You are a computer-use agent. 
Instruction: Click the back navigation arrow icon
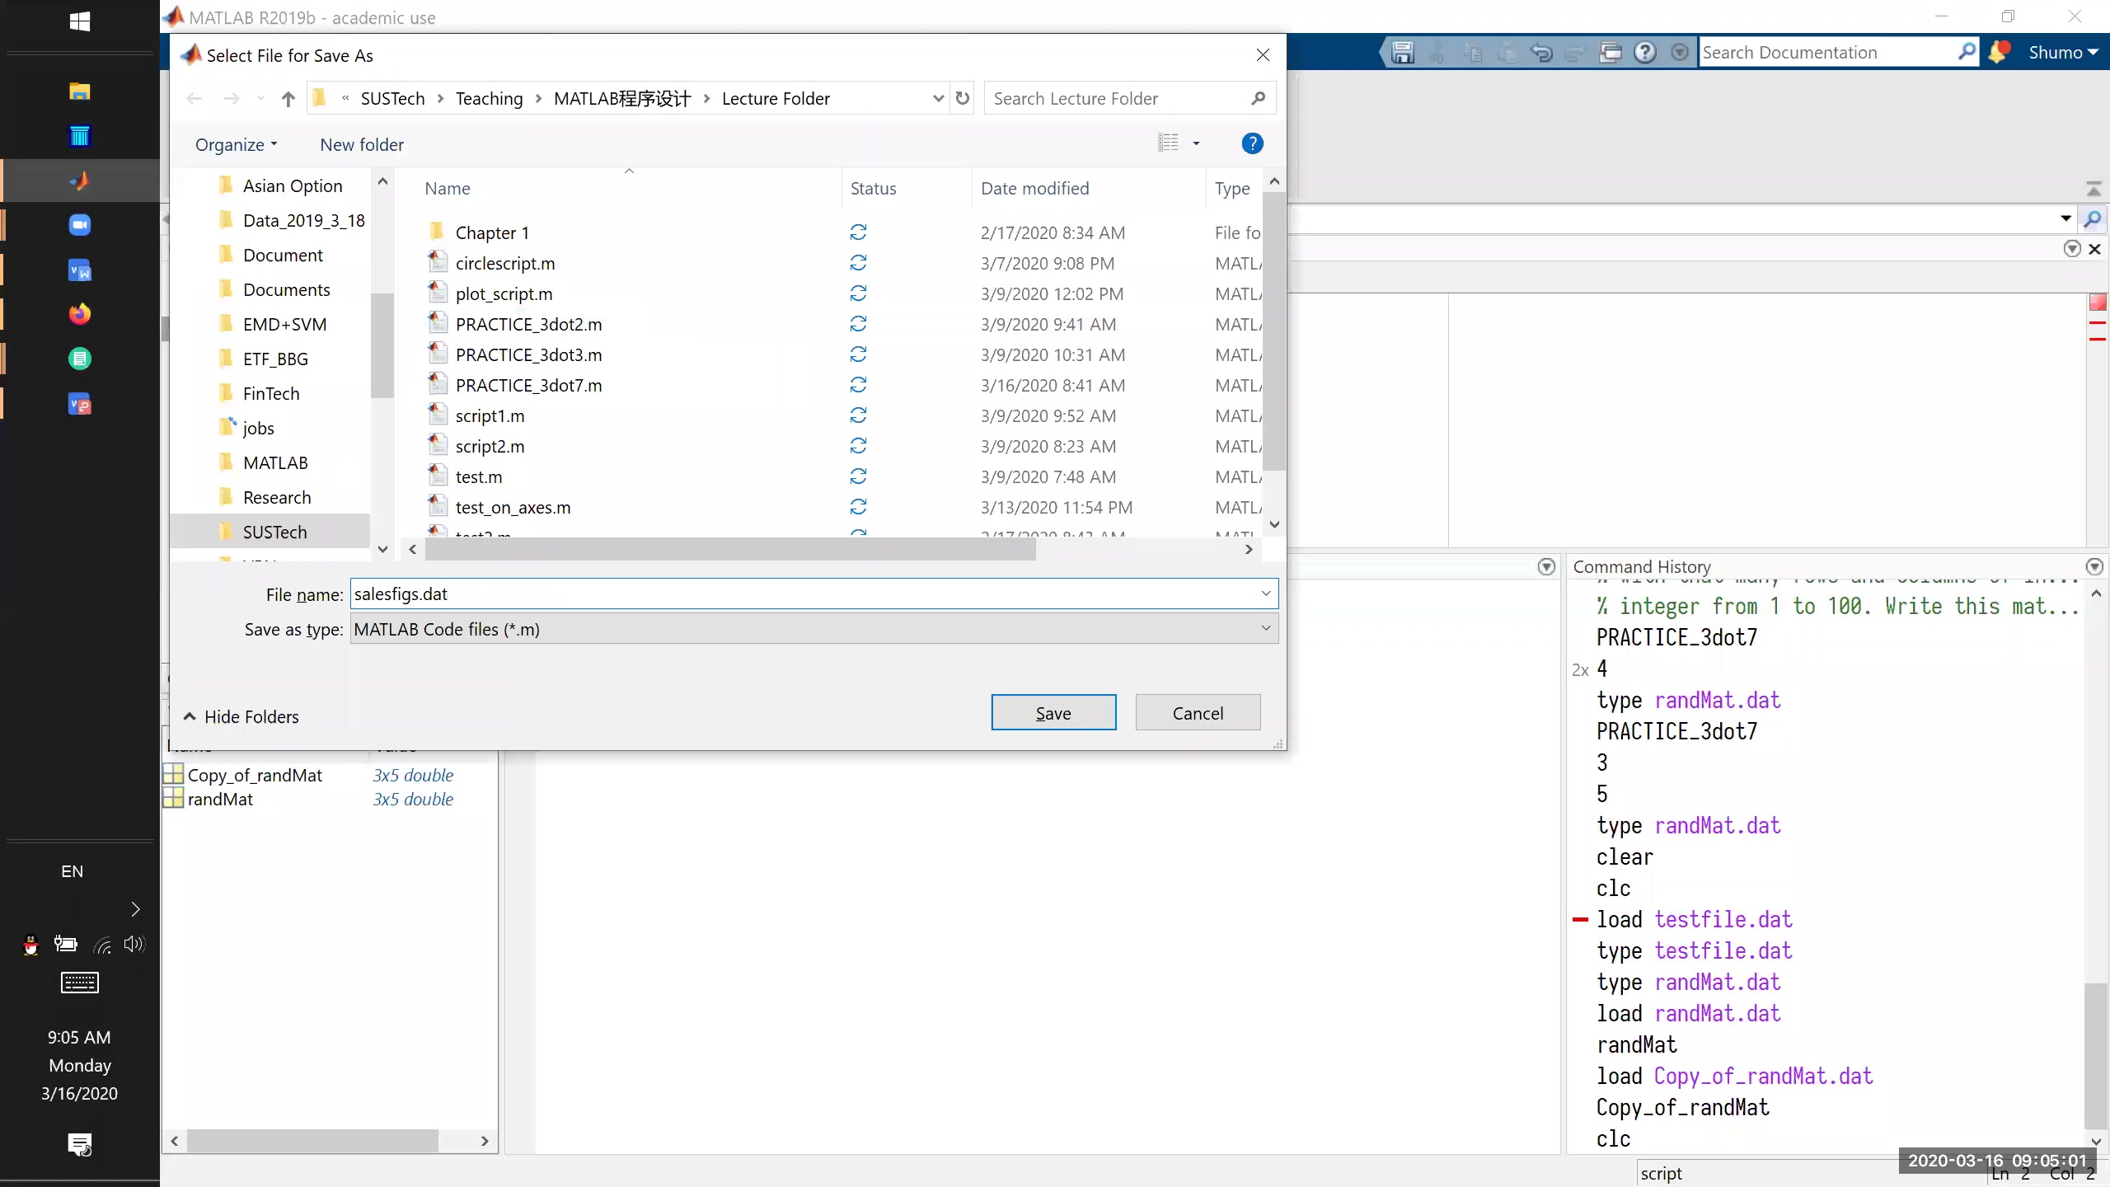(193, 99)
